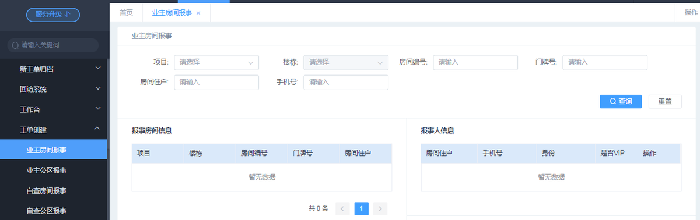Expand the 回访系统 menu

tap(54, 89)
